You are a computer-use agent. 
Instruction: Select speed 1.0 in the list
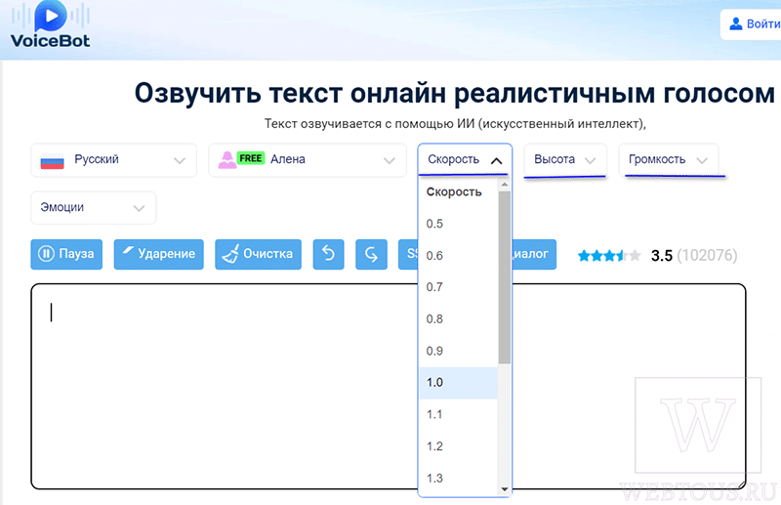[x=458, y=383]
